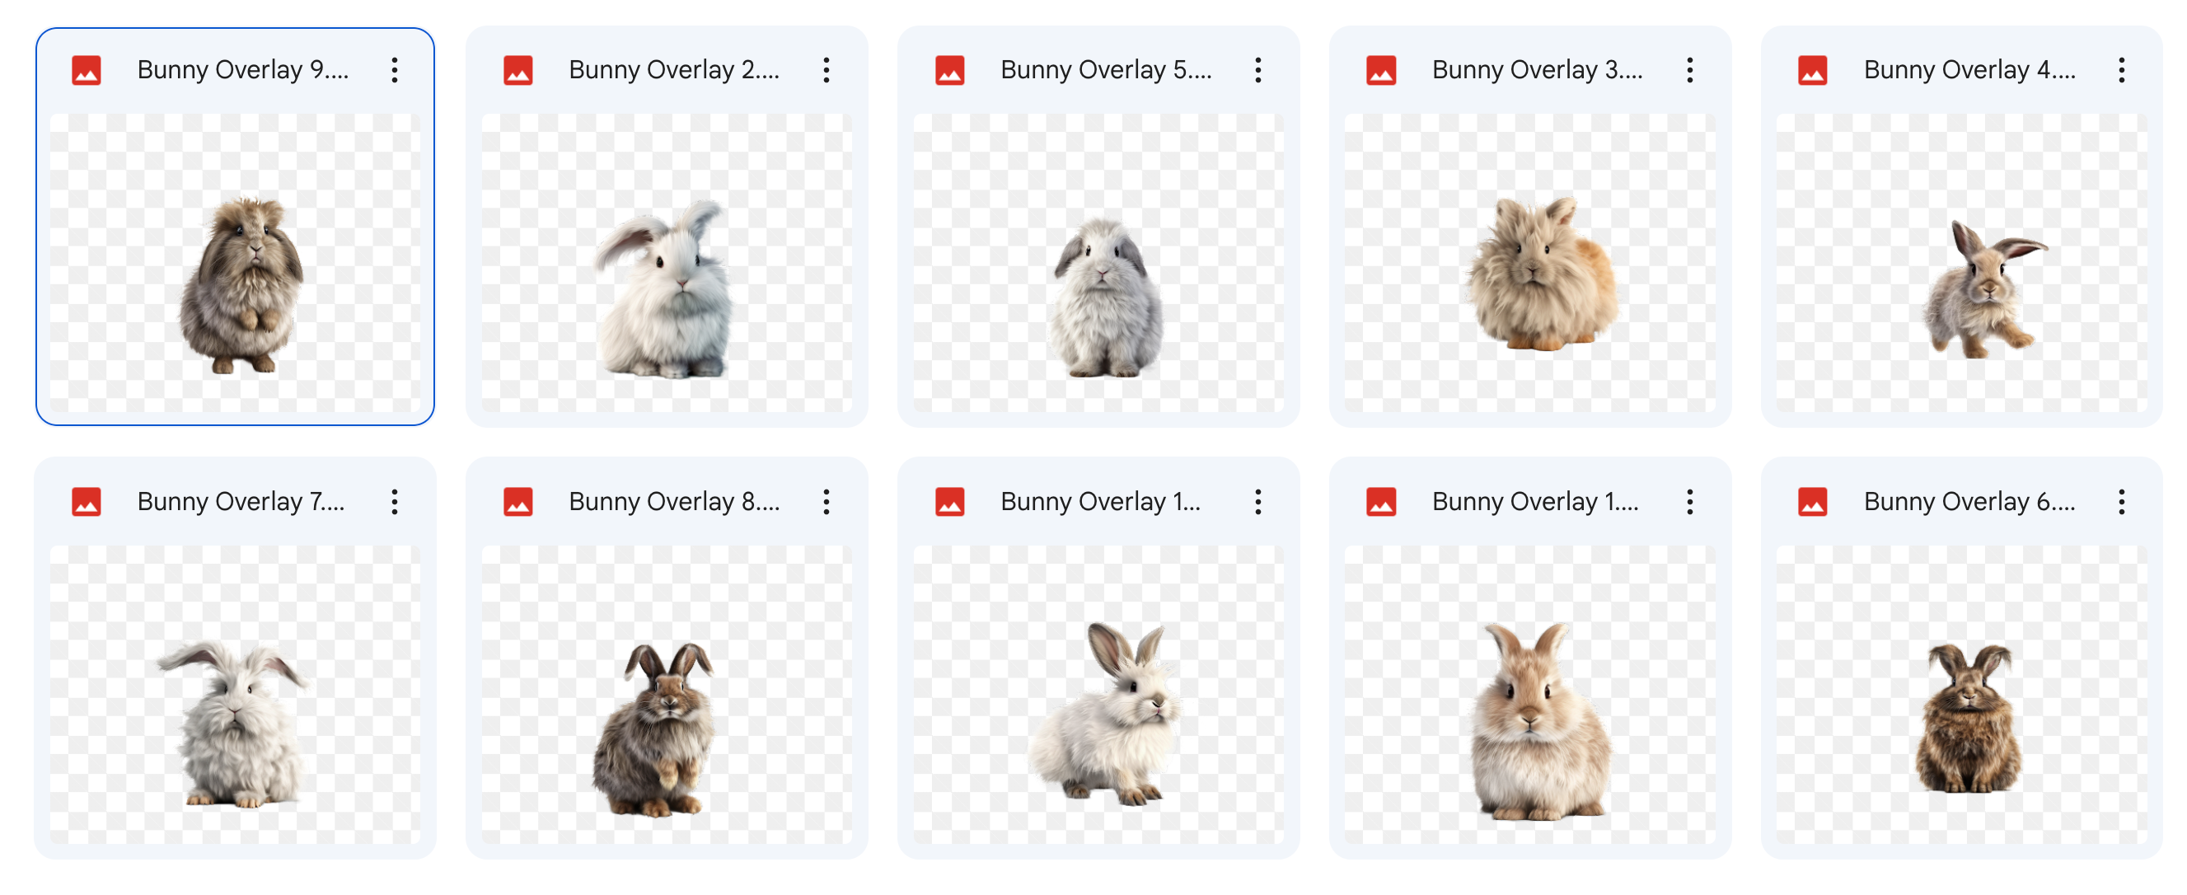
Task: Click the image file type icon on Bunny Overlay 6
Action: [x=1812, y=501]
